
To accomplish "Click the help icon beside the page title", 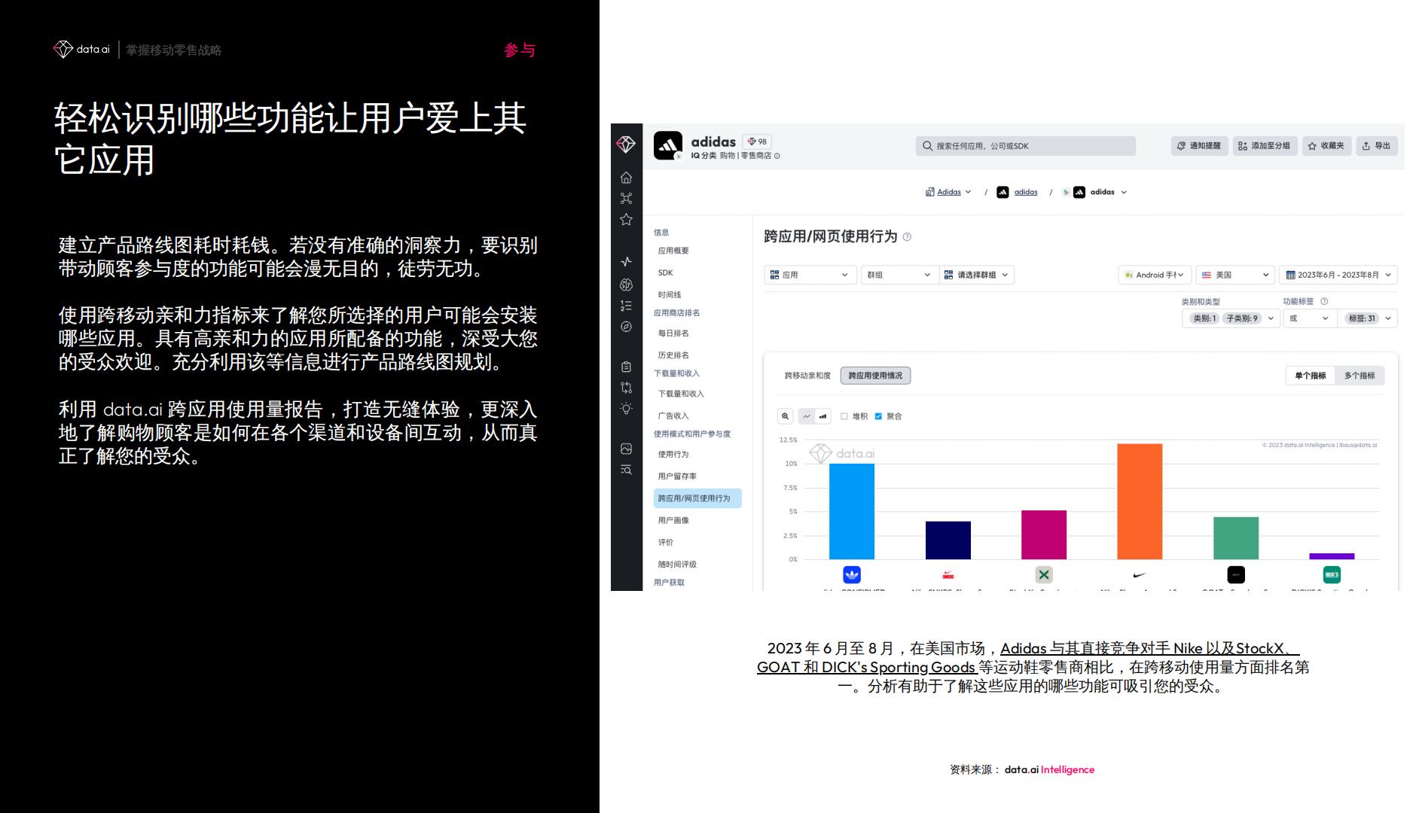I will pyautogui.click(x=907, y=237).
